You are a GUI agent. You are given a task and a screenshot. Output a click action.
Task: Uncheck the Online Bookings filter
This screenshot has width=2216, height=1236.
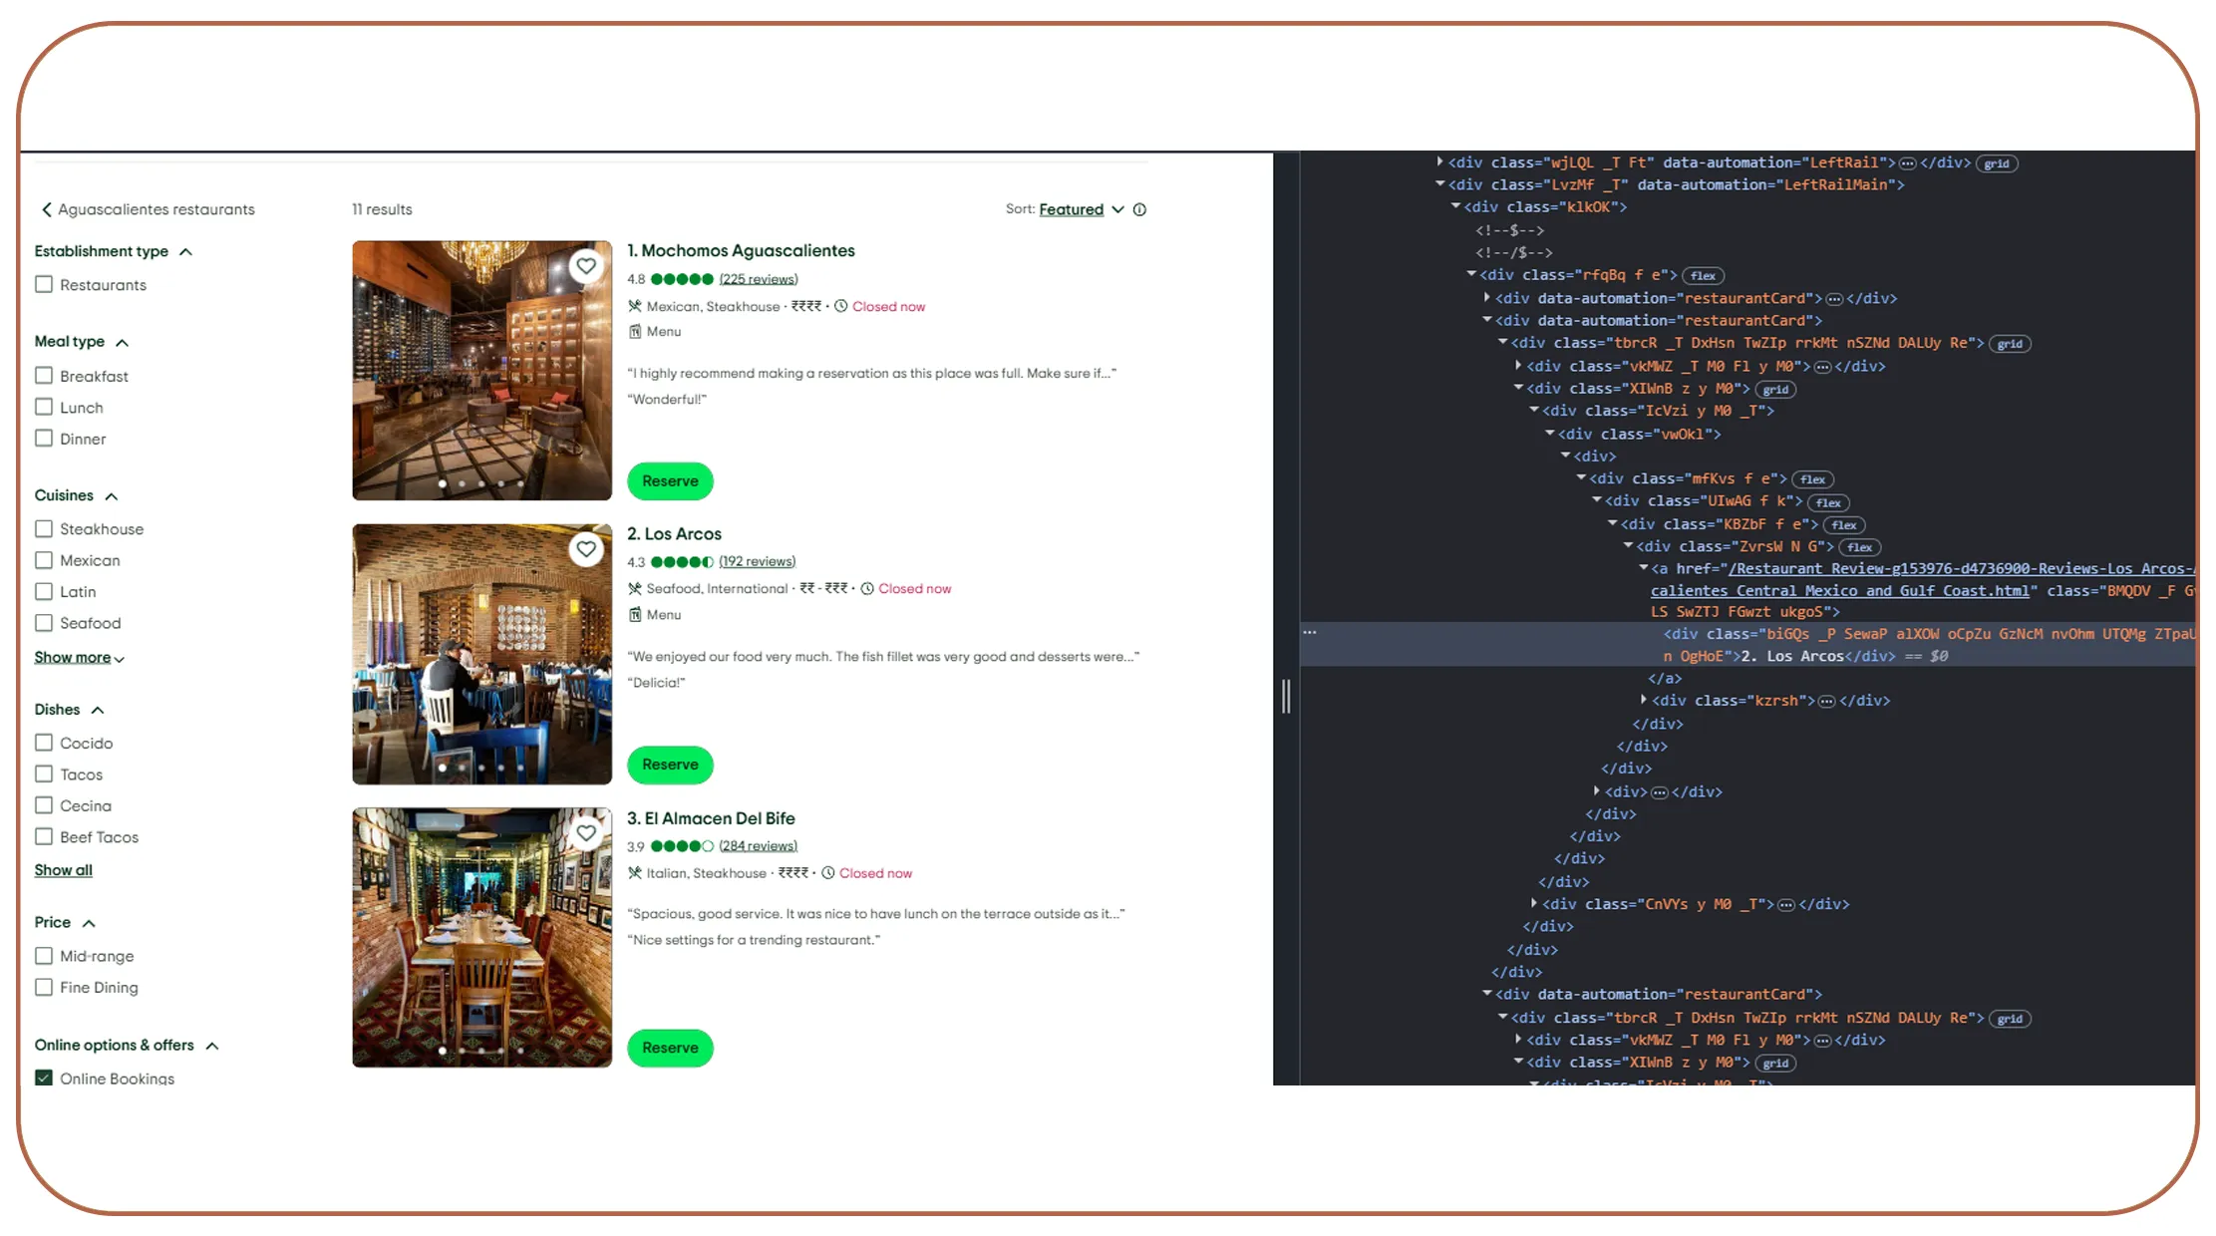43,1078
